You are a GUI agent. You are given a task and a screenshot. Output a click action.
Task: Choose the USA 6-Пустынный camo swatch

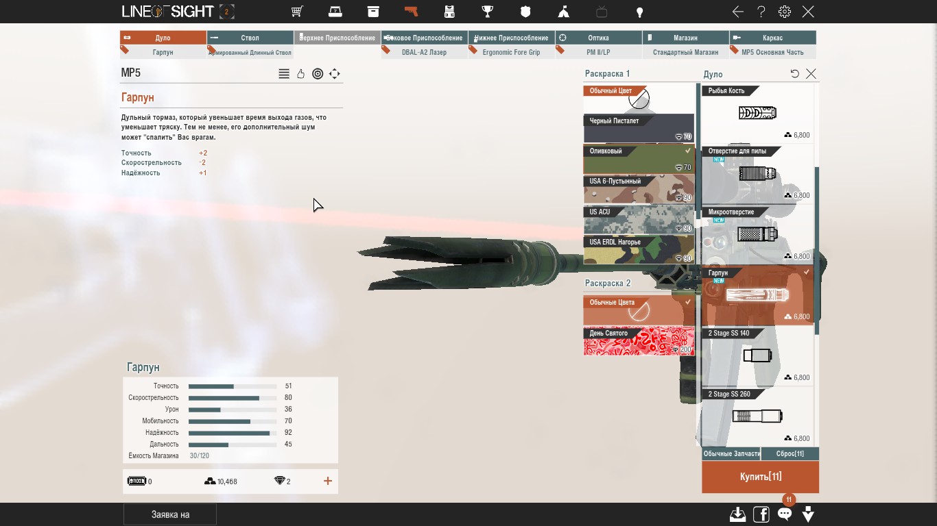click(639, 189)
